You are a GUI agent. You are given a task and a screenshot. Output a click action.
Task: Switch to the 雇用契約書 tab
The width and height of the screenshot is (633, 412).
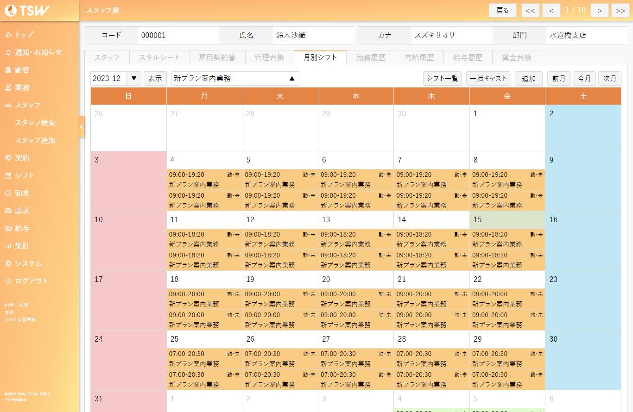[x=216, y=57]
